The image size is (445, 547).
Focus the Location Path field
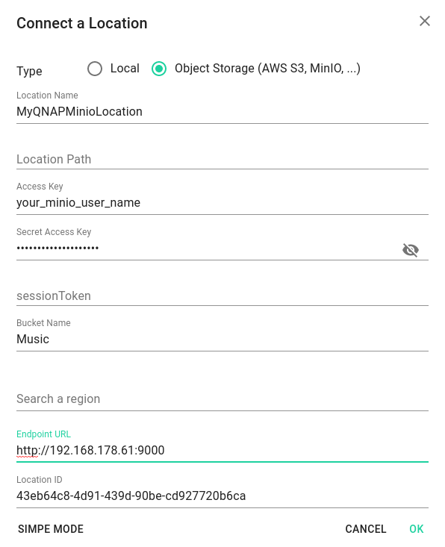click(x=222, y=159)
